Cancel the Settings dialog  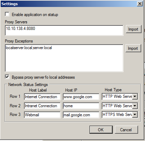[126, 130]
